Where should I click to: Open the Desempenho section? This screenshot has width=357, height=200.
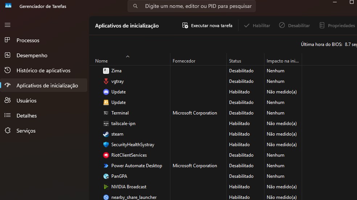(x=32, y=56)
